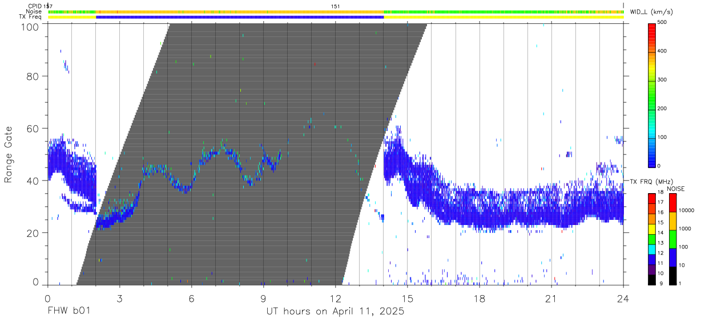Click the 60 tick on the Range Gate axis
Image resolution: width=701 pixels, height=323 pixels.
(x=33, y=128)
